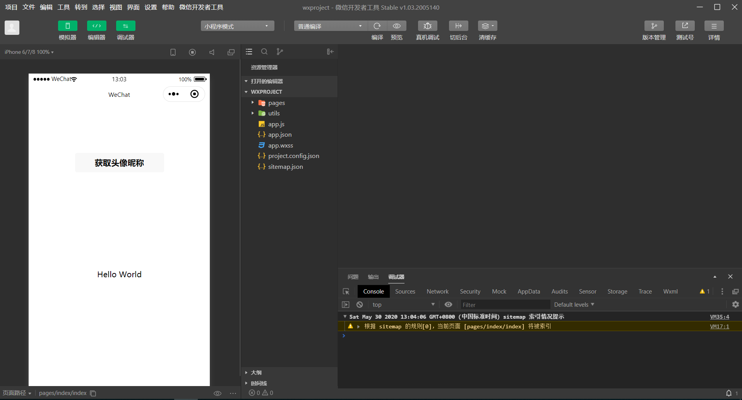The height and width of the screenshot is (400, 742).
Task: Click the 获取头像昵称 button in simulator
Action: click(x=120, y=163)
